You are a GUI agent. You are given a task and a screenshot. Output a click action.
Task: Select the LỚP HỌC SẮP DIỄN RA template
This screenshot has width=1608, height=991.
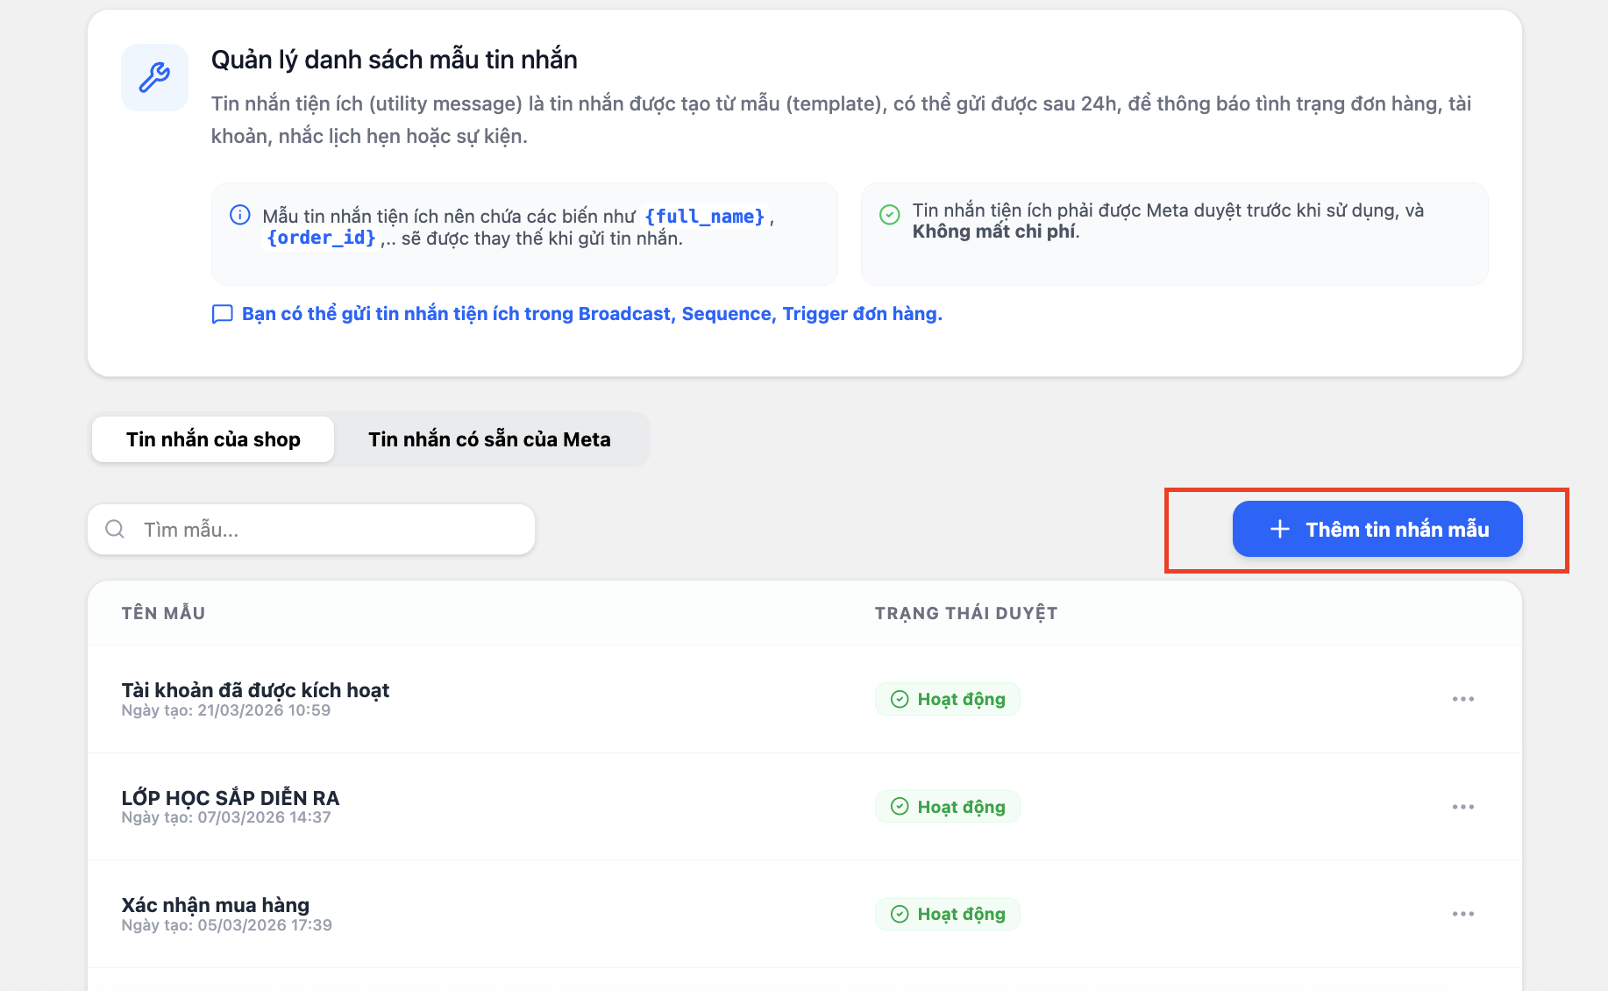[231, 798]
